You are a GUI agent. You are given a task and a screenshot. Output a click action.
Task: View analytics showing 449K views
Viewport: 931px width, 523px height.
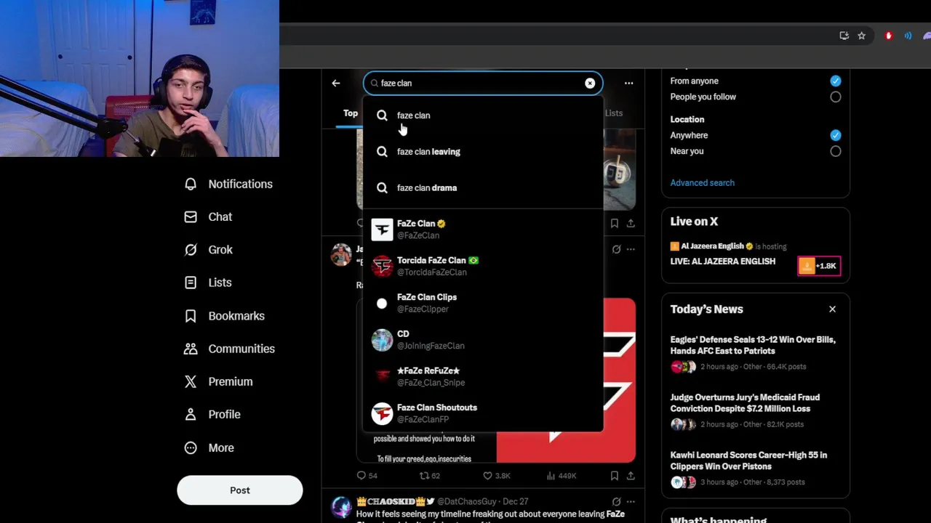coord(561,476)
